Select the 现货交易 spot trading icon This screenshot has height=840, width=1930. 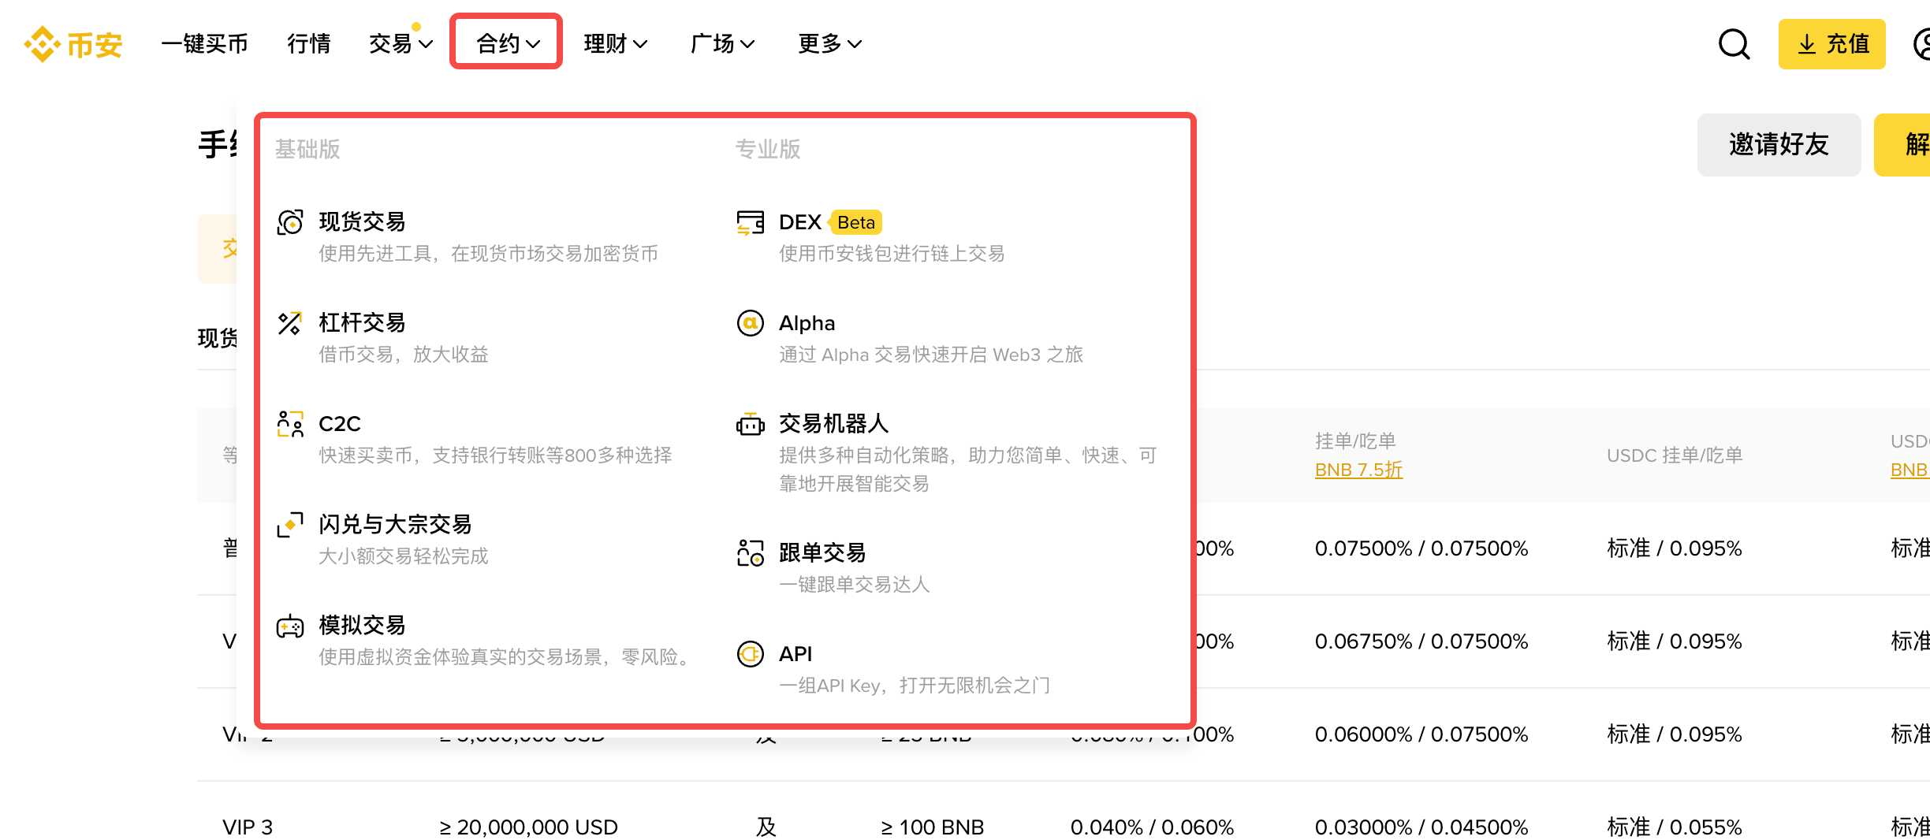(290, 222)
